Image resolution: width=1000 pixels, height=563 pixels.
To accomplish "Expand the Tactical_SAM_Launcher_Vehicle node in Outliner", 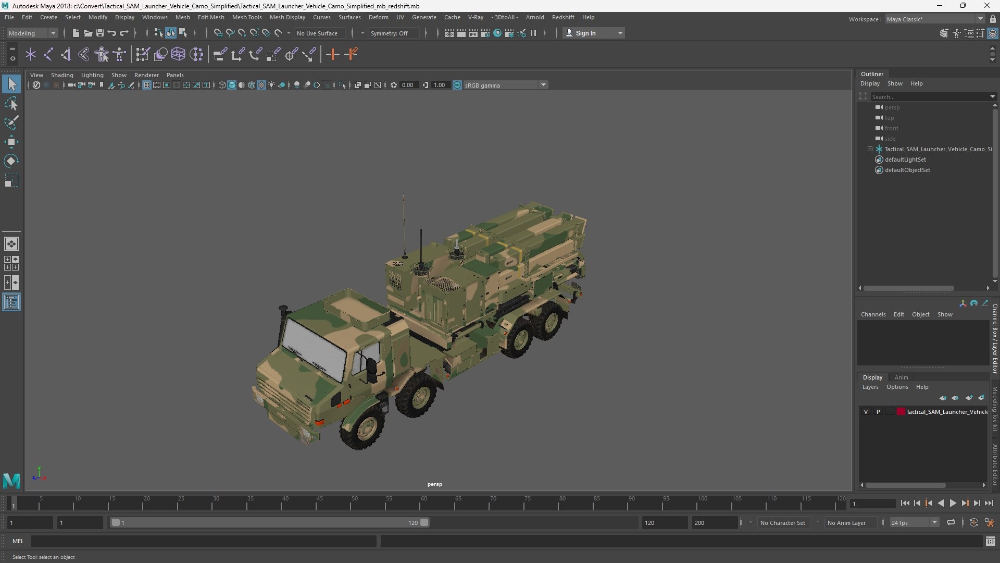I will [870, 149].
